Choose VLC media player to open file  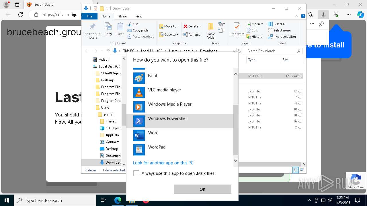coord(180,92)
